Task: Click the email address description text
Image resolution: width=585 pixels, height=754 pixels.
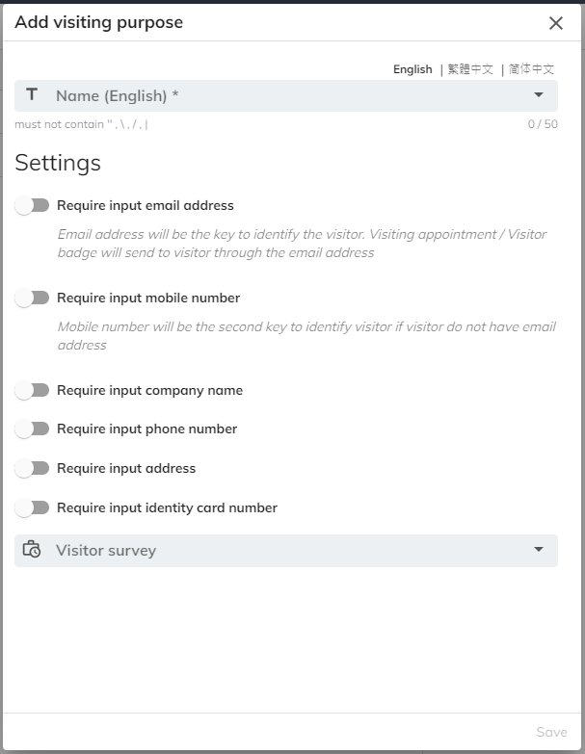Action: [302, 244]
